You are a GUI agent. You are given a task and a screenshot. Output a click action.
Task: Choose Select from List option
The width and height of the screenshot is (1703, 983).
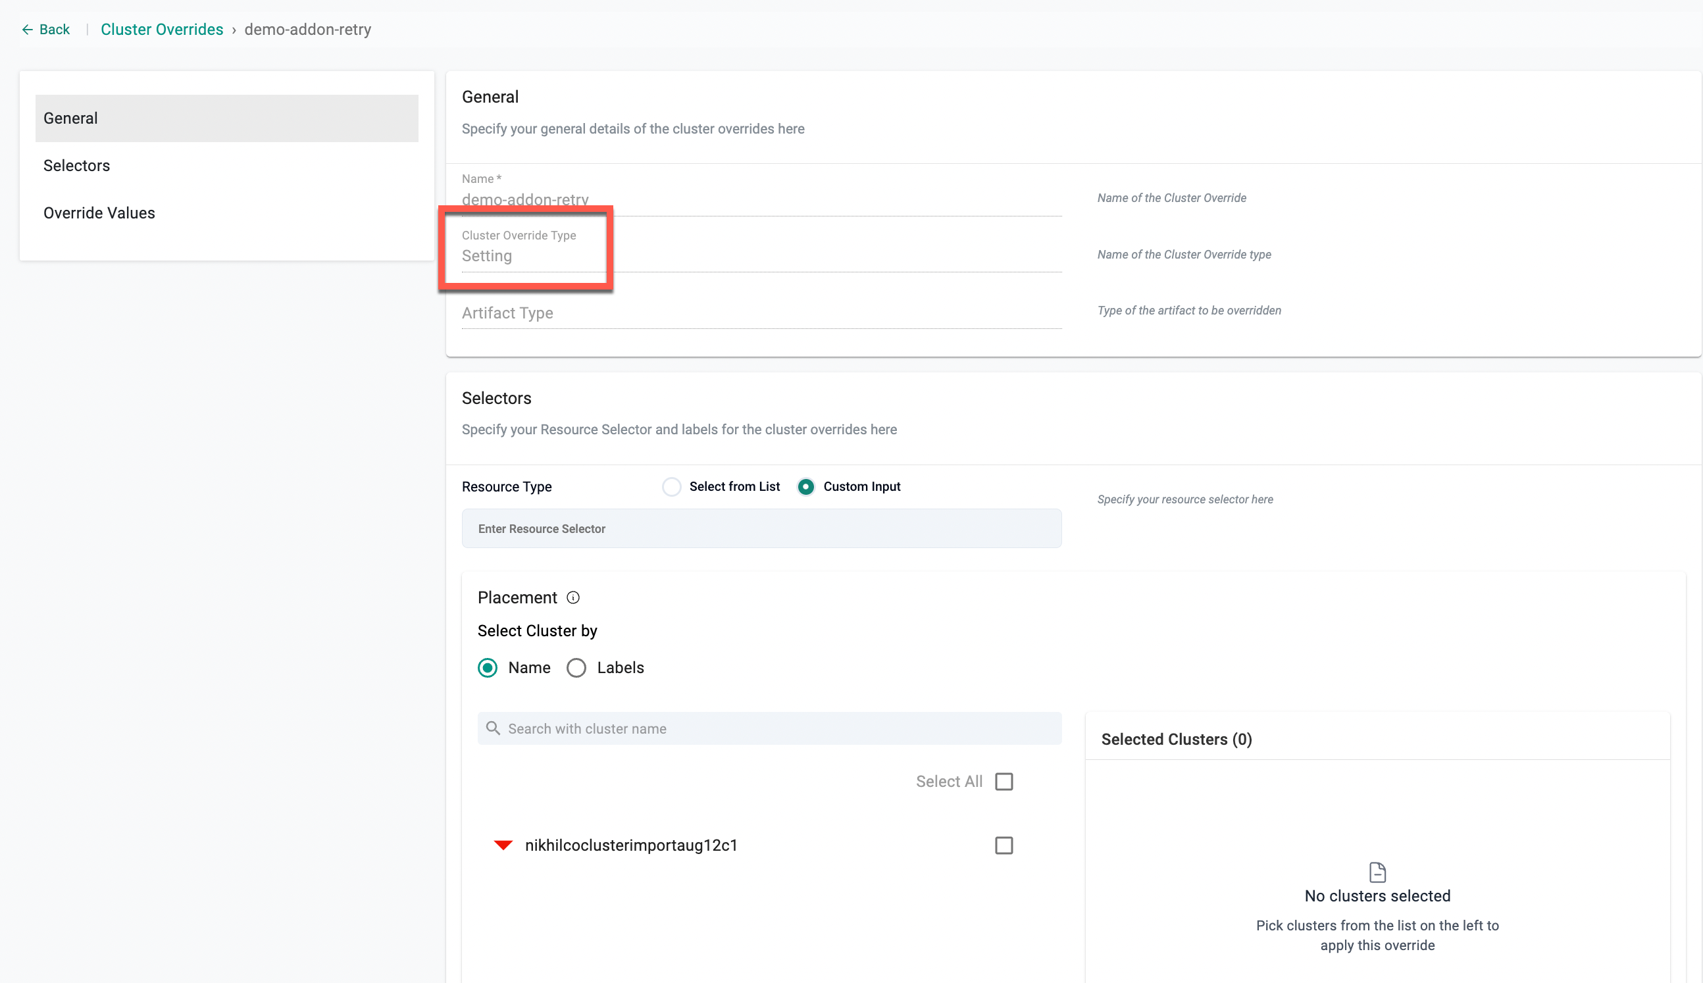(x=672, y=487)
